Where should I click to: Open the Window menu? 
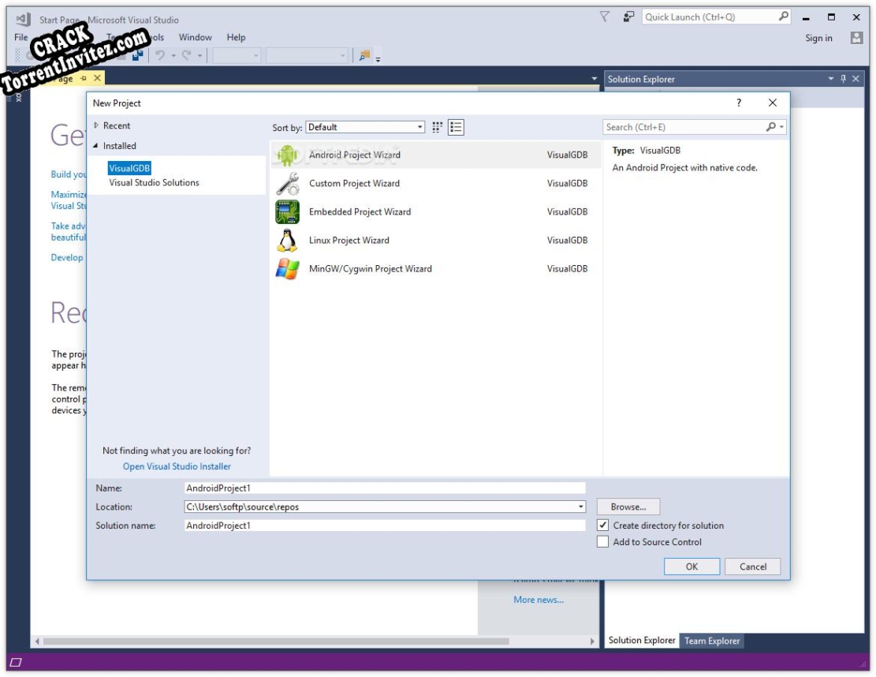[195, 37]
